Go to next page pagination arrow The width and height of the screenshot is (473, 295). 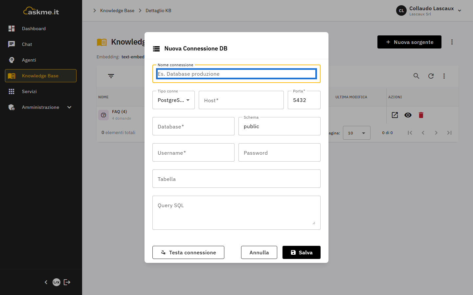point(436,133)
